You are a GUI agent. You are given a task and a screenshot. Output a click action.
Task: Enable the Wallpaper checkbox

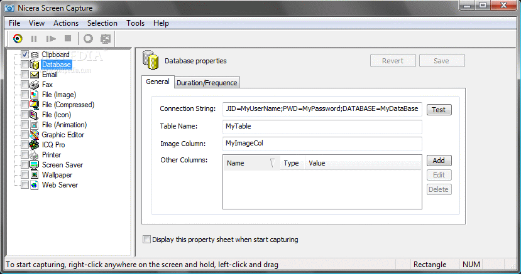coord(25,174)
